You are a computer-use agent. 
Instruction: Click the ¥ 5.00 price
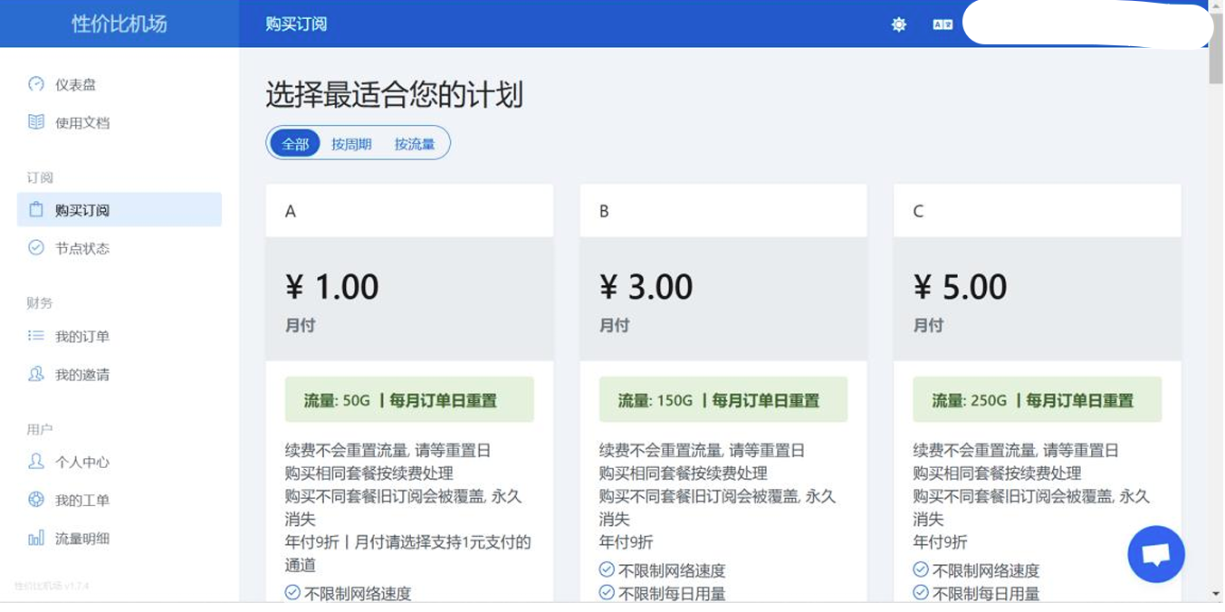coord(961,287)
